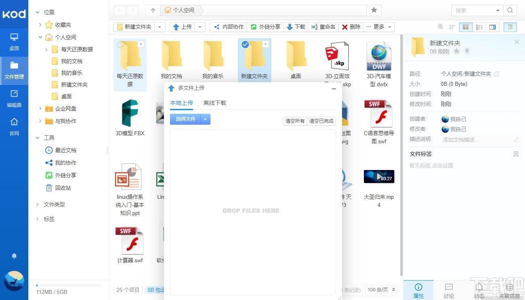The width and height of the screenshot is (525, 300).
Task: Switch to split column view
Action: pyautogui.click(x=493, y=27)
